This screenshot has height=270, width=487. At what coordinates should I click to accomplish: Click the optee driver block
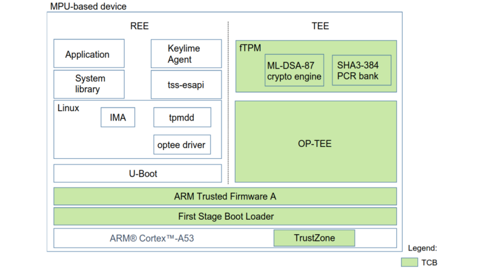(x=182, y=145)
